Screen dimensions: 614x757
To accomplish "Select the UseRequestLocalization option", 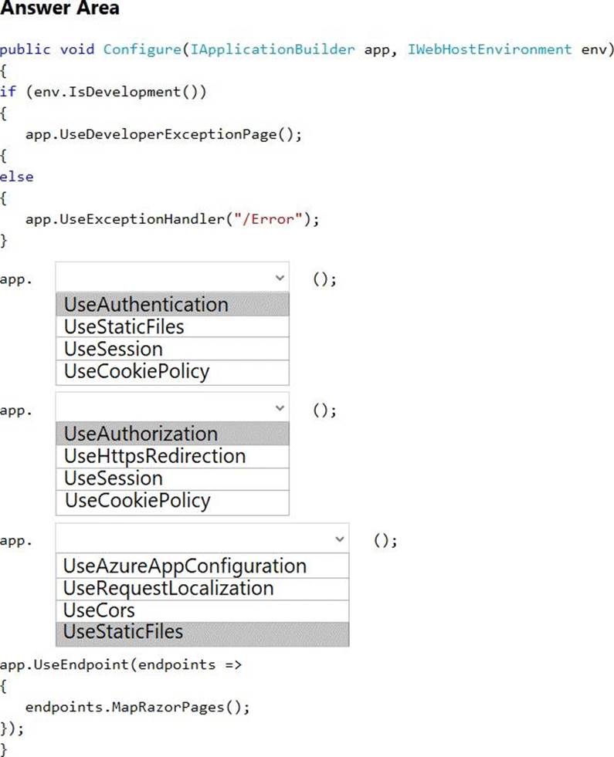I will 168,588.
